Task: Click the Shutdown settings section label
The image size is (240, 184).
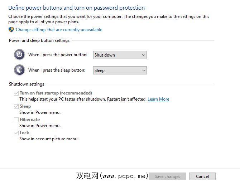Action: click(27, 84)
